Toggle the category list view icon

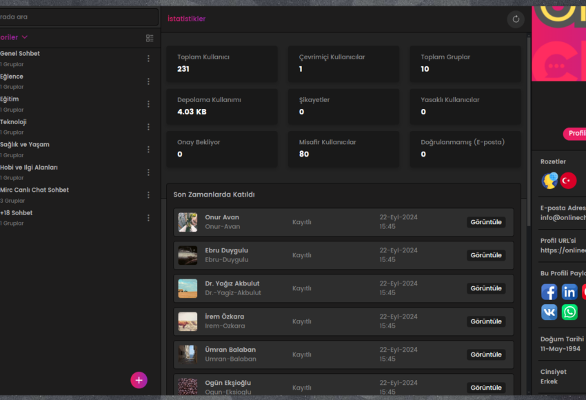coord(150,38)
